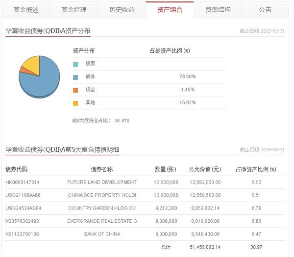Click the orange 现金 legend swatch

(75, 90)
